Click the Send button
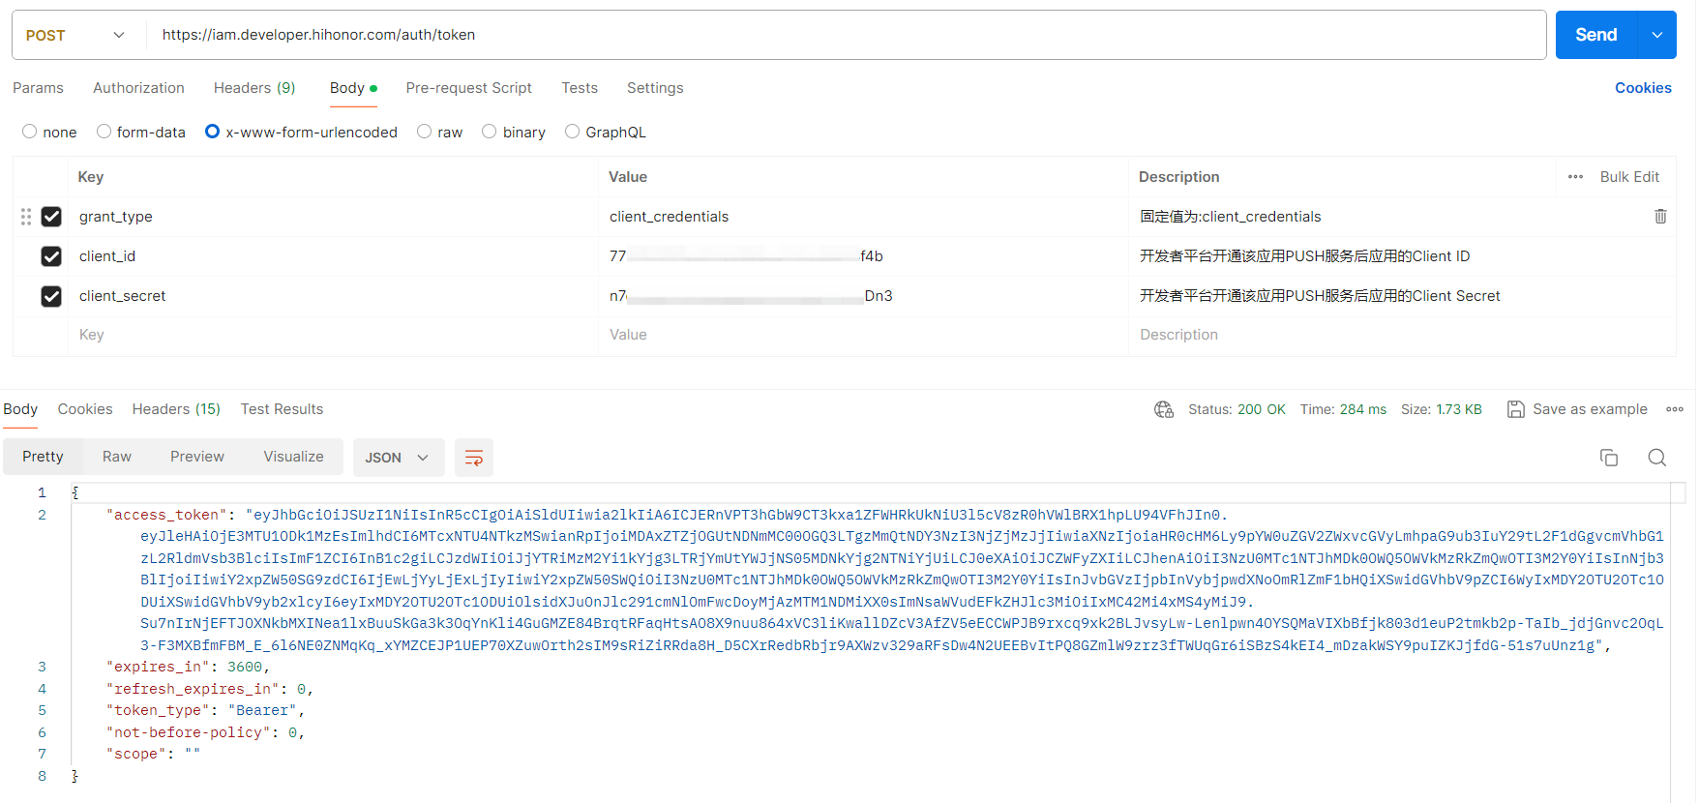This screenshot has width=1699, height=803. pos(1595,35)
